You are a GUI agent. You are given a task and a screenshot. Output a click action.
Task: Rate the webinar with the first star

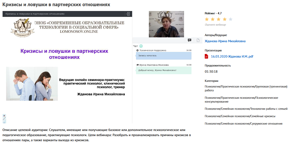click(207, 19)
